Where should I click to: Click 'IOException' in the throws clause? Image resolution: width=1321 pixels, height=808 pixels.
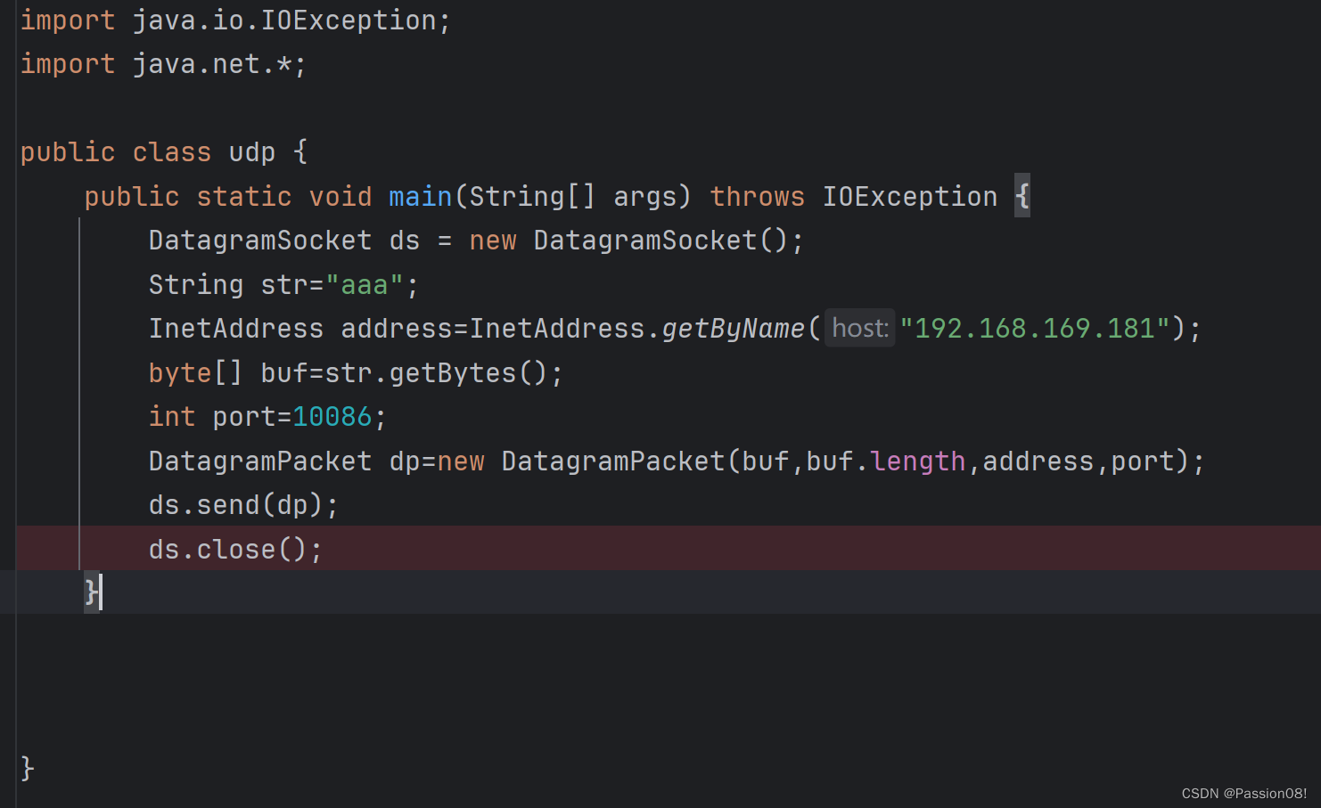tap(910, 197)
